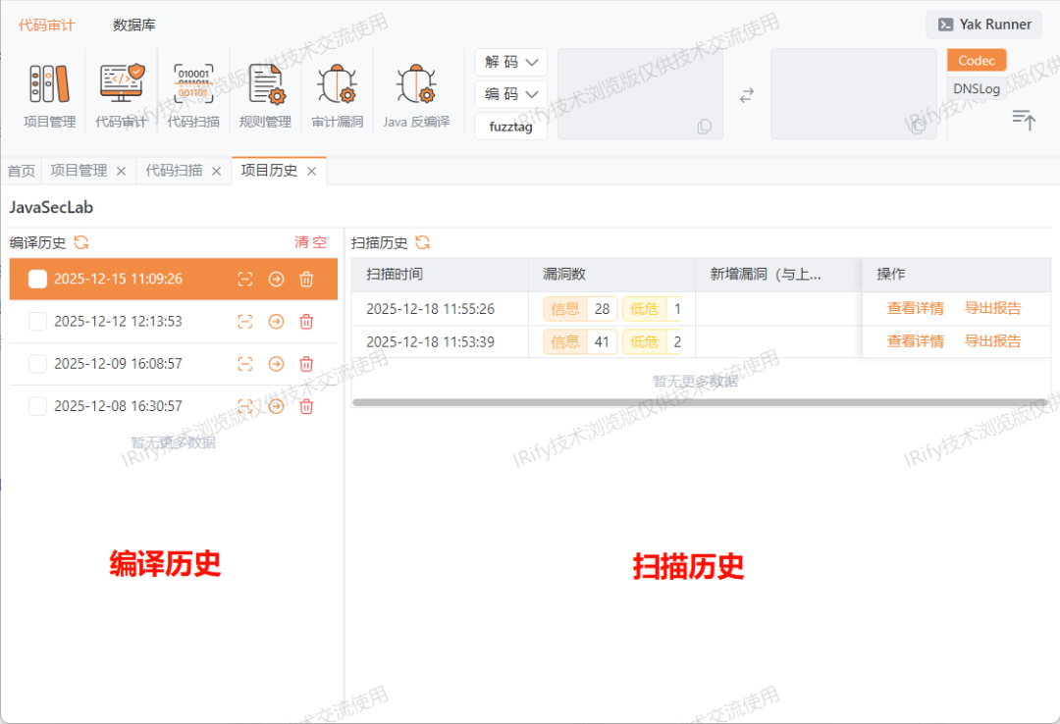
Task: Click the fuzztag button
Action: [511, 127]
